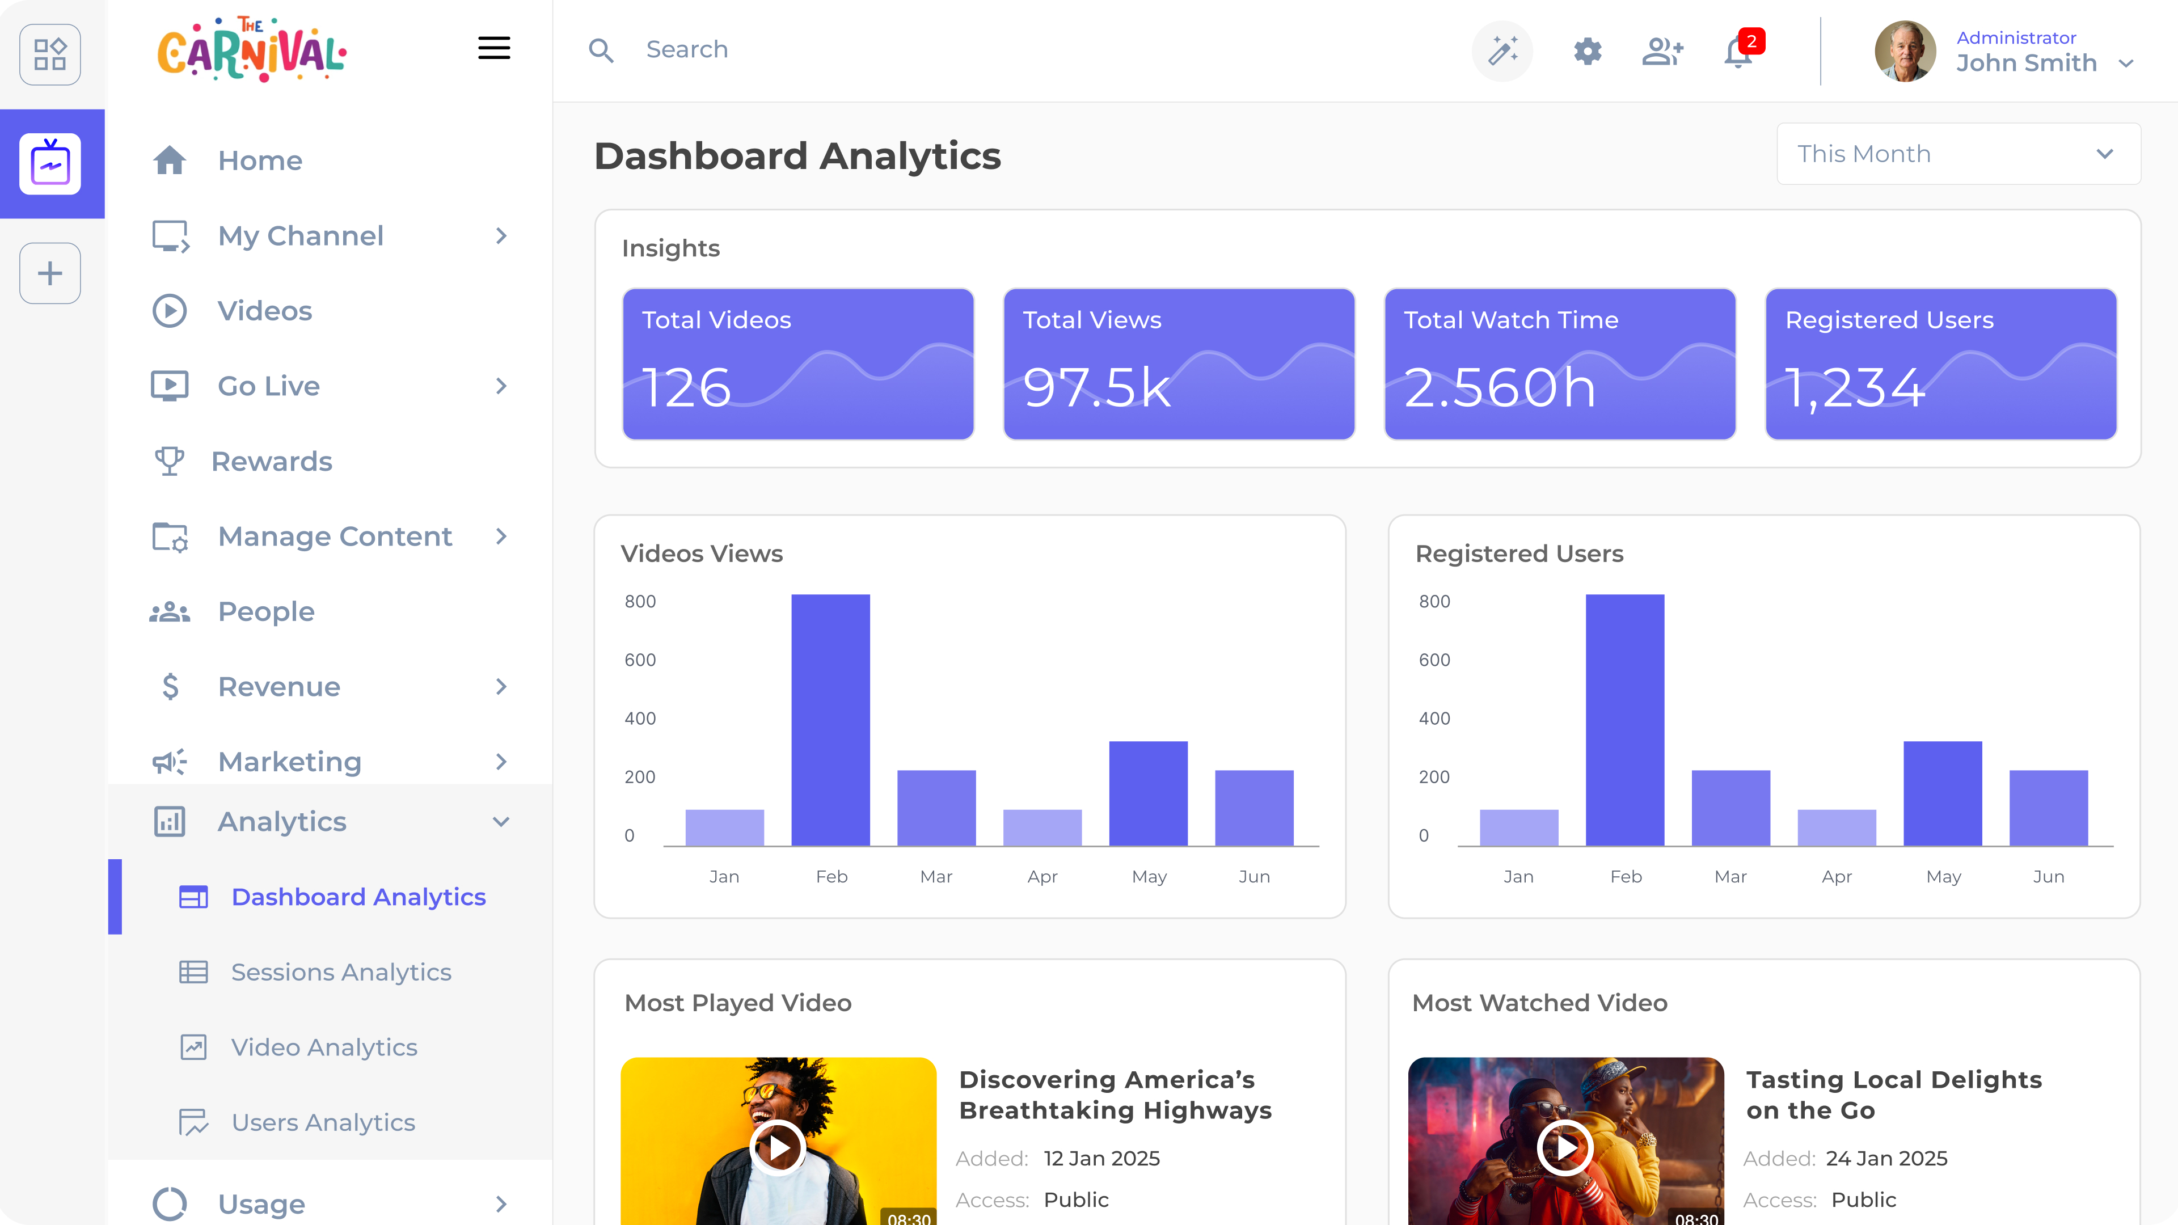Go to Video Analytics
Viewport: 2178px width, 1225px height.
pos(324,1047)
